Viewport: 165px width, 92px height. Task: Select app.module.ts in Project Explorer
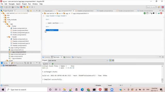17,59
